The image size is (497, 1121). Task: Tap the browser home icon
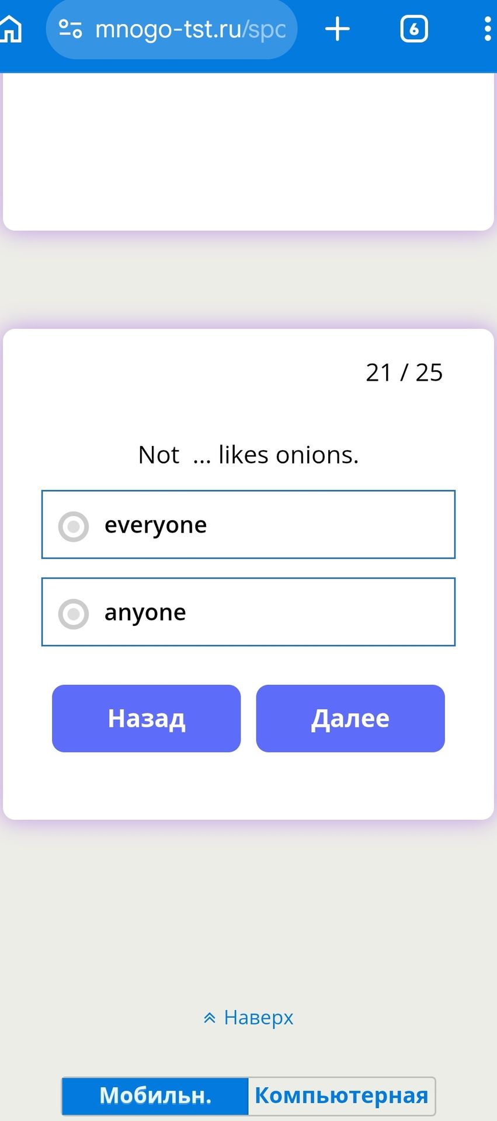pos(11,29)
